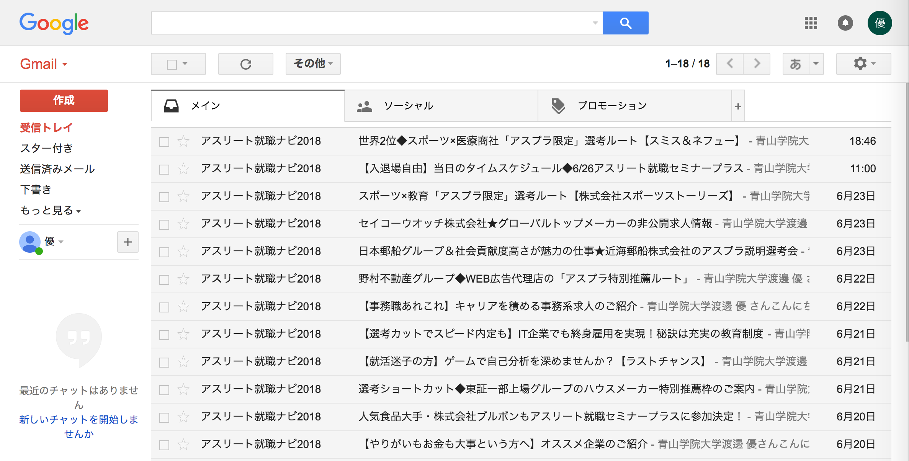Open the 日本郵船グループ email subject
The width and height of the screenshot is (909, 461).
tap(578, 251)
